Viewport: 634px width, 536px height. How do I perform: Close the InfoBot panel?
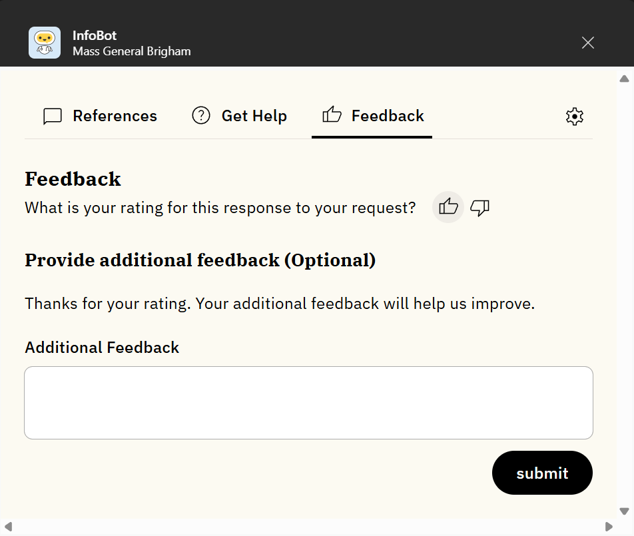click(587, 43)
